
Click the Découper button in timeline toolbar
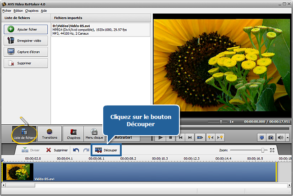click(106, 150)
